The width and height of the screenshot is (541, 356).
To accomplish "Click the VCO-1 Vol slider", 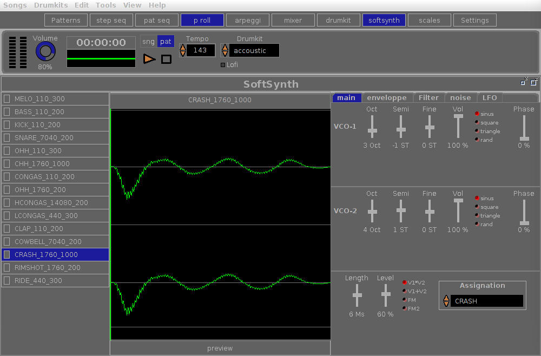I will point(458,127).
